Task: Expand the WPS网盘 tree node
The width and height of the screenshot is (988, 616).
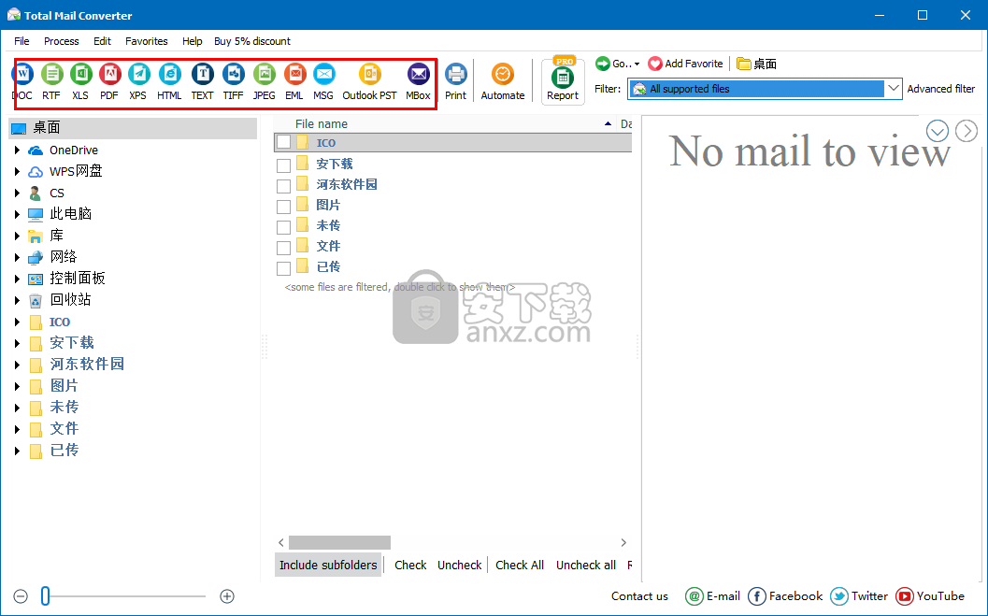Action: (17, 171)
